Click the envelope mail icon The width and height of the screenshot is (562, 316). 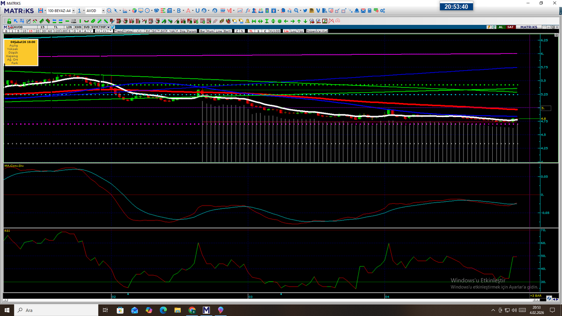tap(363, 10)
